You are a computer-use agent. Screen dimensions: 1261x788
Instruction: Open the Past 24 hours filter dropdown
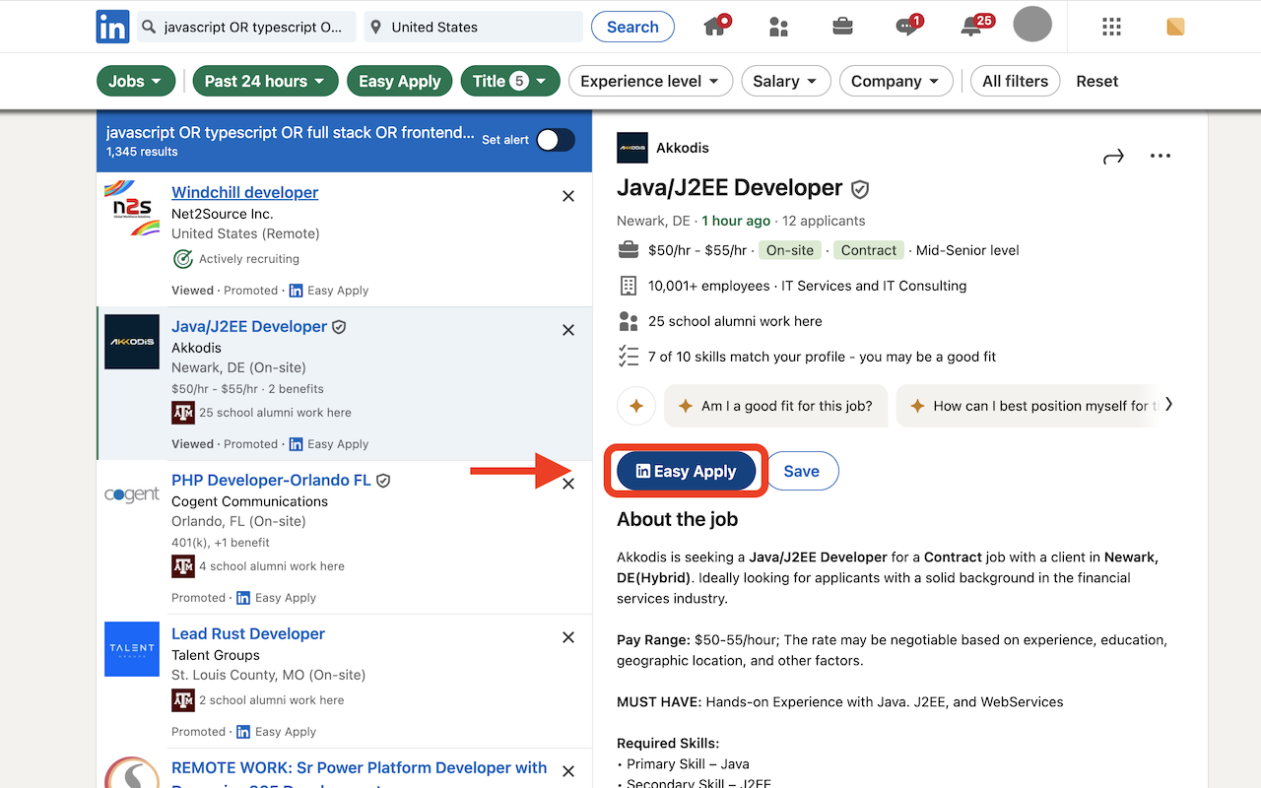[265, 81]
